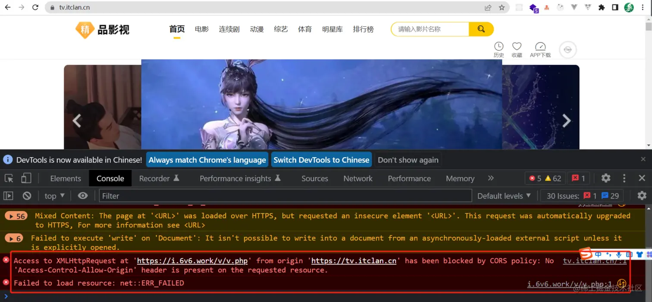Create live expression with eye icon
Screen dimensions: 652x302
click(x=83, y=196)
